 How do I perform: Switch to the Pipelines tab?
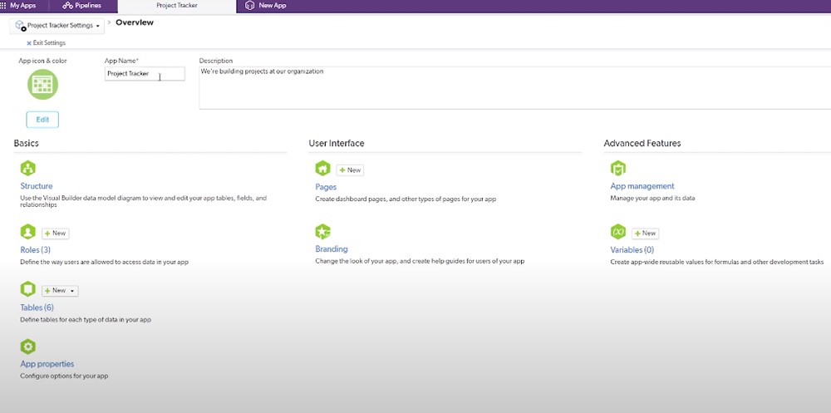(82, 6)
